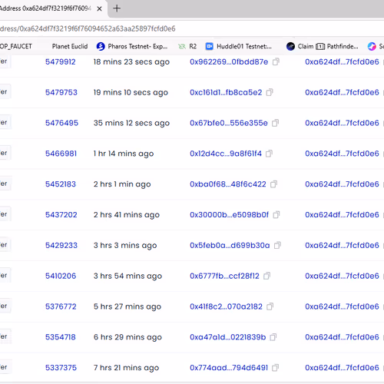Open block 5337375
Screen dimensions: 384x384
tap(61, 368)
